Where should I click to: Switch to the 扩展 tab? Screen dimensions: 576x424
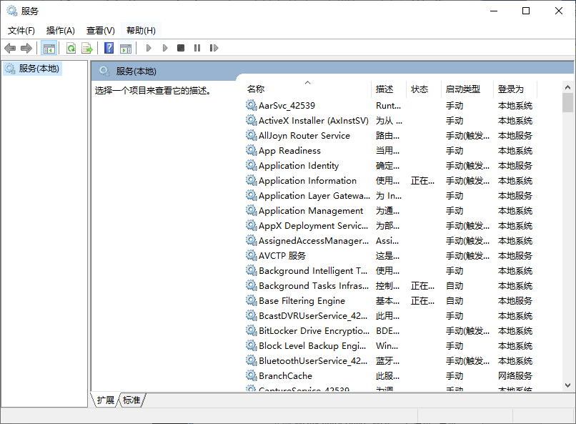[104, 400]
